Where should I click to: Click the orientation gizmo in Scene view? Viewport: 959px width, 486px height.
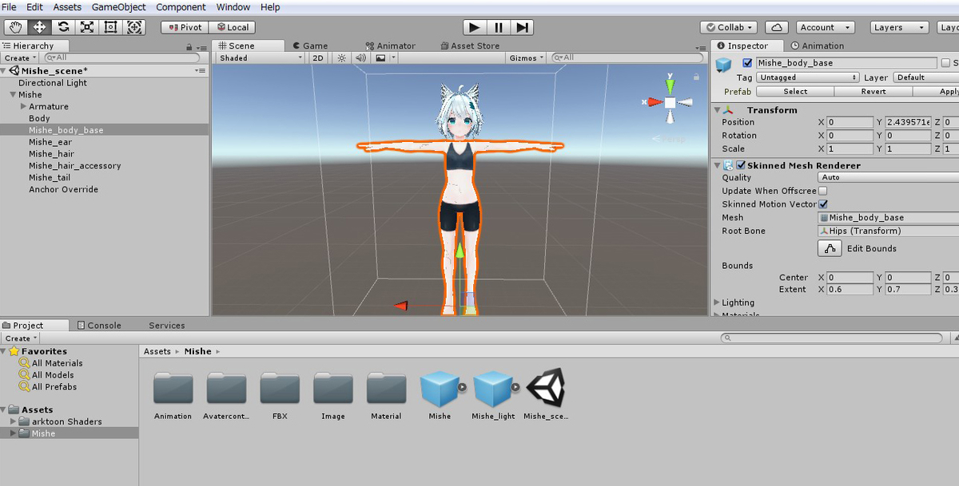point(670,101)
